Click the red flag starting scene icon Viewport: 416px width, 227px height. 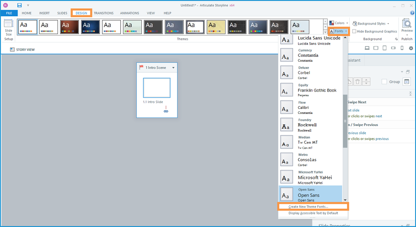click(141, 67)
